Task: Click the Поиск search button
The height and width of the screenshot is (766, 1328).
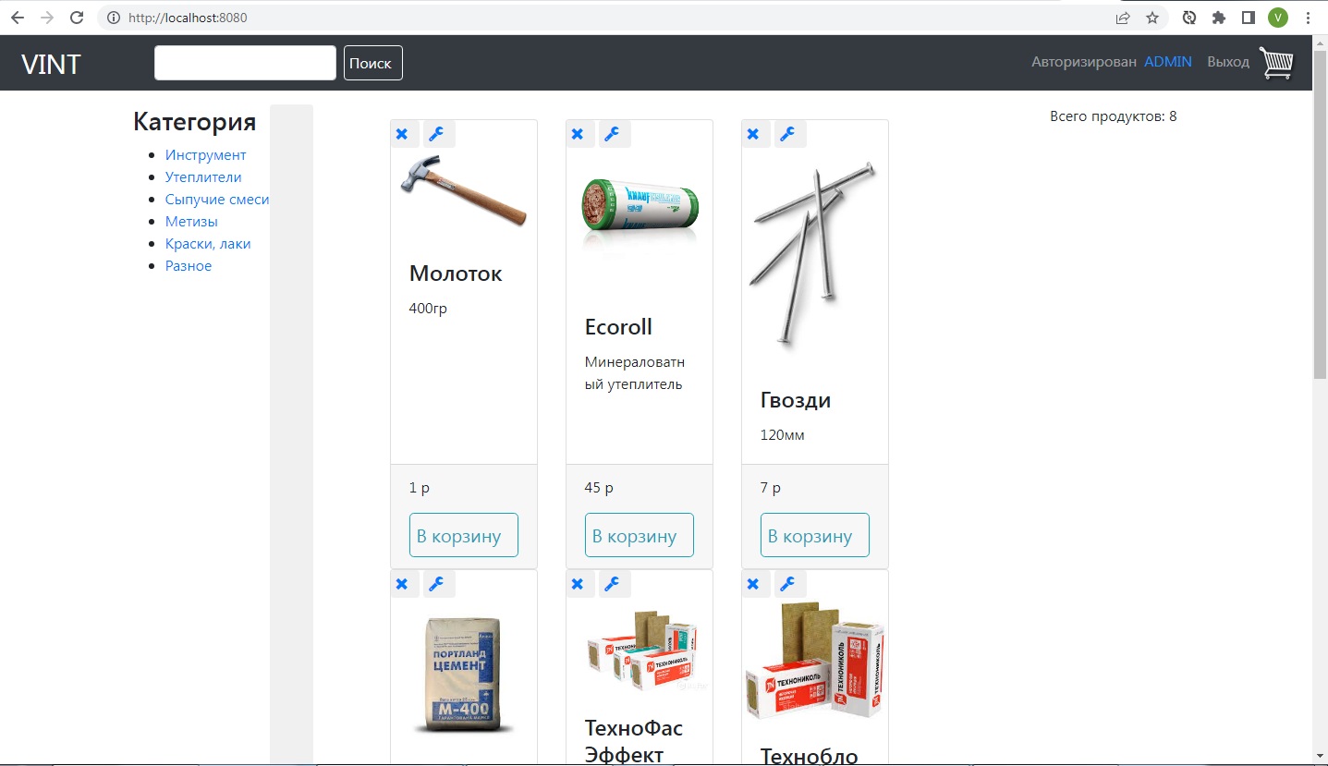Action: point(373,63)
